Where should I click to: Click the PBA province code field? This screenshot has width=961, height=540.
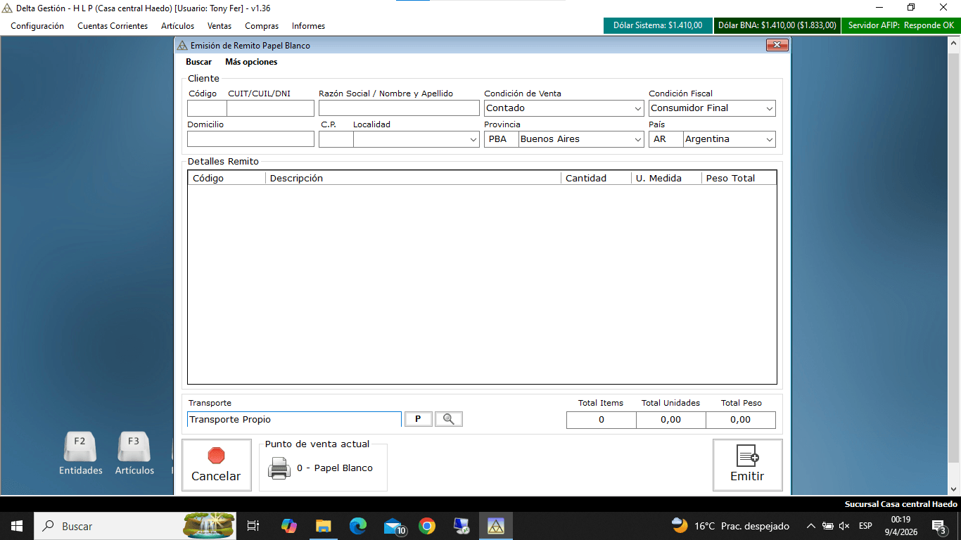tap(501, 139)
